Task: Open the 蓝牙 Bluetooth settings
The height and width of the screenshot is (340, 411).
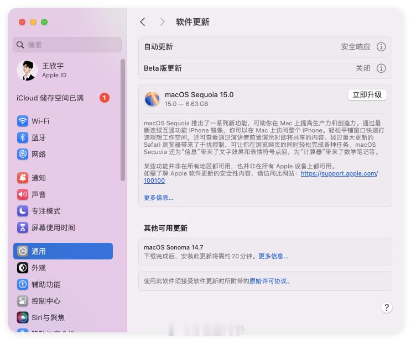Action: pyautogui.click(x=63, y=137)
